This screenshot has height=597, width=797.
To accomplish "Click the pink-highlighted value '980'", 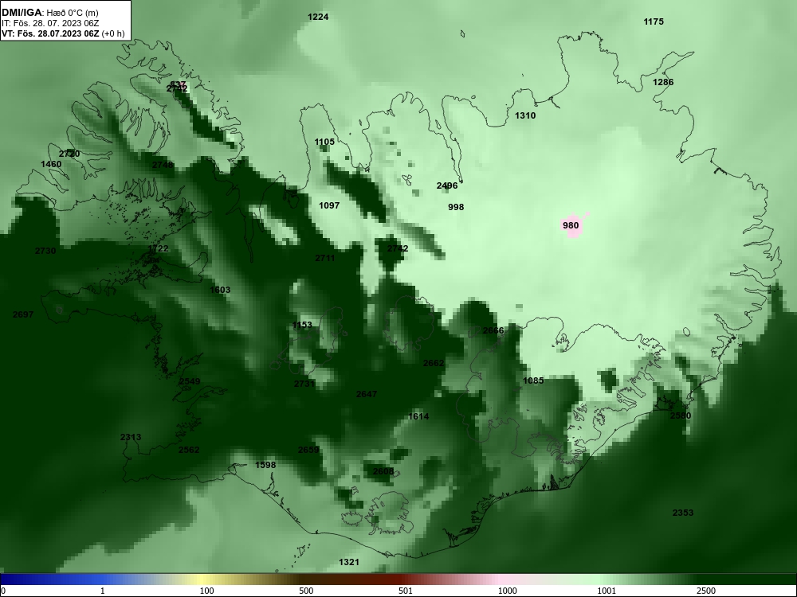I will point(571,225).
